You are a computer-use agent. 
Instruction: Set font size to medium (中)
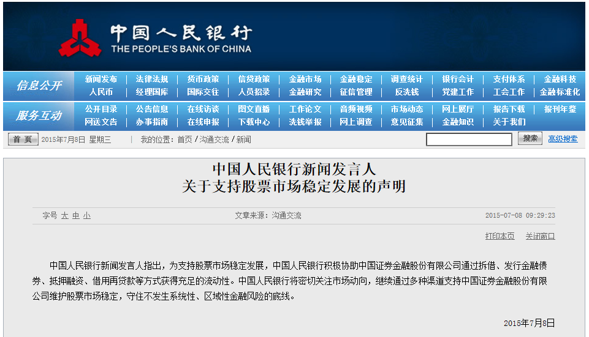pos(76,216)
